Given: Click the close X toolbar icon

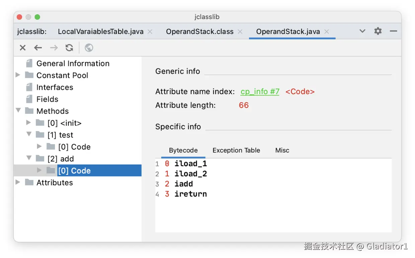Looking at the screenshot, I should coord(23,48).
